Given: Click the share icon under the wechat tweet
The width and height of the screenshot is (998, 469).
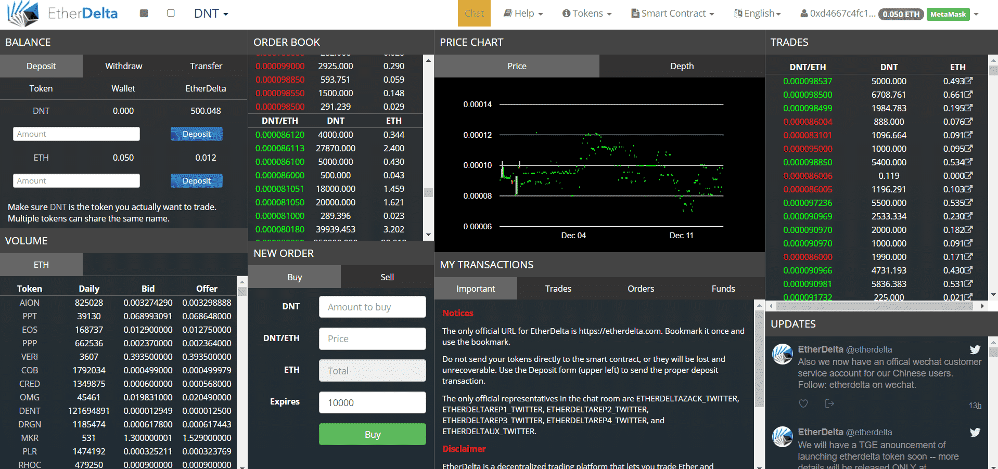Looking at the screenshot, I should (x=829, y=403).
